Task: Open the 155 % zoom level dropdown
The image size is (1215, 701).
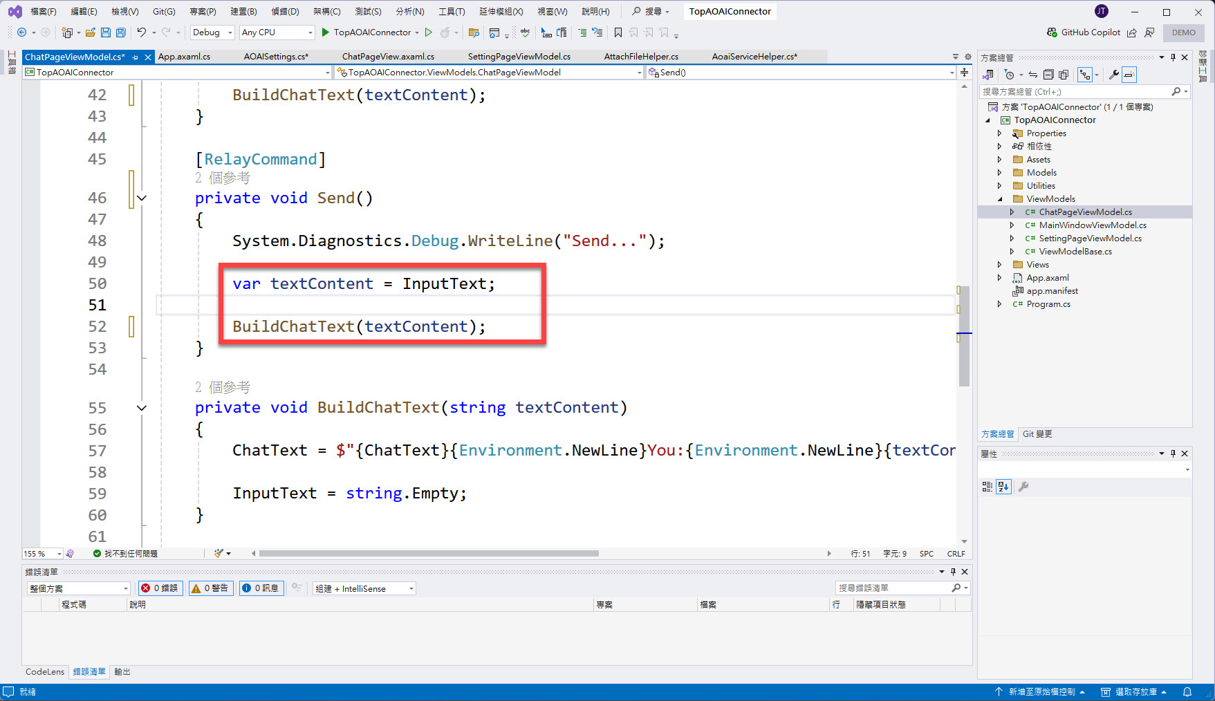Action: pos(43,554)
